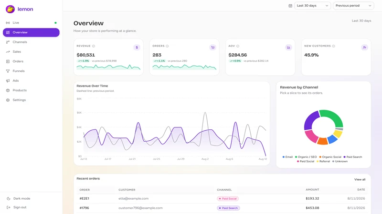Click Revenue info icon

[x=94, y=46]
